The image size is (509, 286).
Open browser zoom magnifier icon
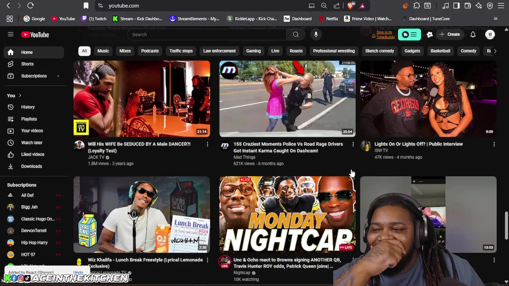[x=324, y=6]
